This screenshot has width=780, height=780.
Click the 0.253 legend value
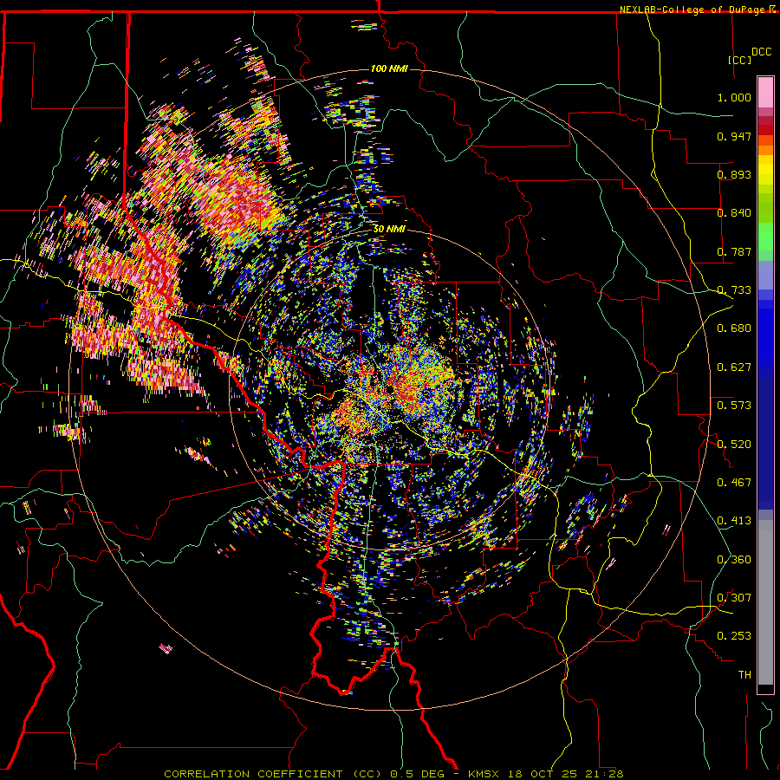pyautogui.click(x=734, y=636)
